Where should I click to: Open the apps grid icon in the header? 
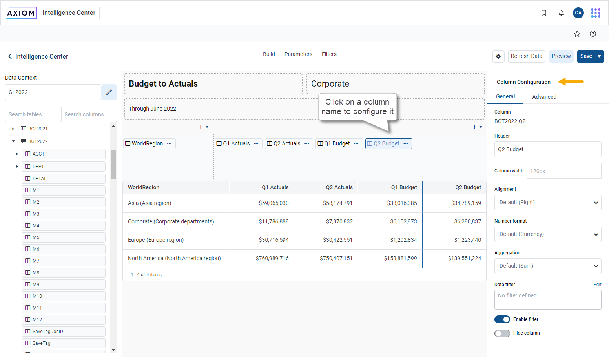[595, 13]
